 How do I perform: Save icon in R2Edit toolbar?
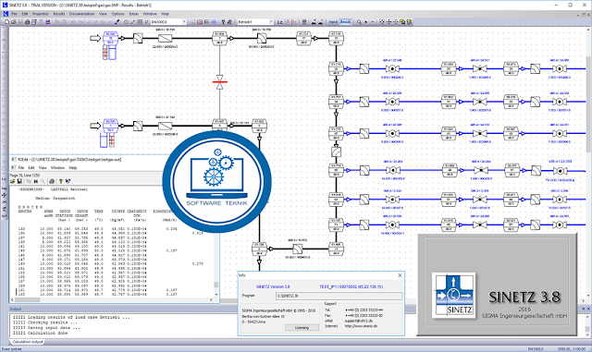[x=19, y=181]
